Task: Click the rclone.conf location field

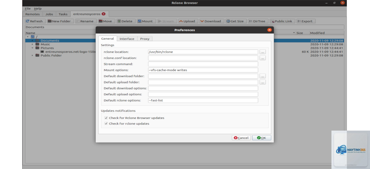Action: pyautogui.click(x=203, y=58)
